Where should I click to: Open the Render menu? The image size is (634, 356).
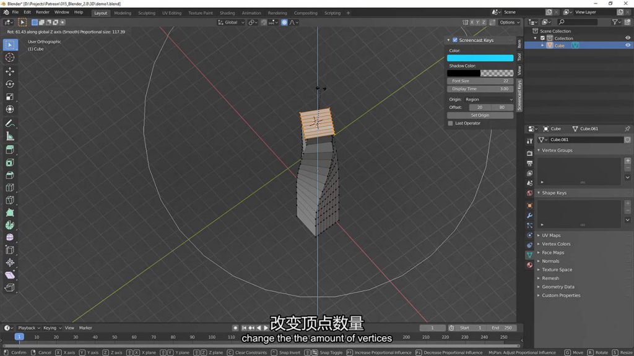click(43, 12)
